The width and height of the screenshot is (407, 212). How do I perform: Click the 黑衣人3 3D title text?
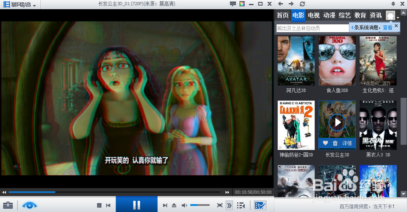coord(378,155)
